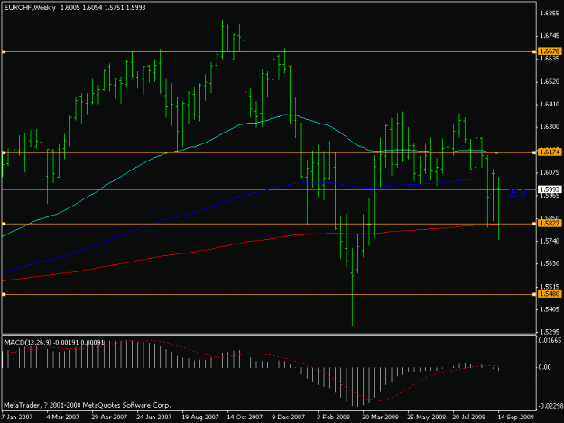Viewport: 564px width, 423px height.
Task: Click the 1.6174 horizontal line price label
Action: (550, 152)
